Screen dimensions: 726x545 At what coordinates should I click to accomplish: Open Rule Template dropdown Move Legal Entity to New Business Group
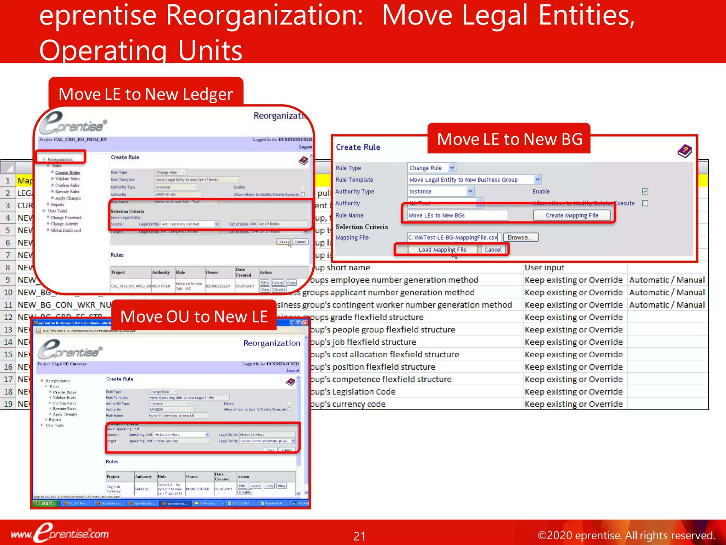[x=537, y=180]
